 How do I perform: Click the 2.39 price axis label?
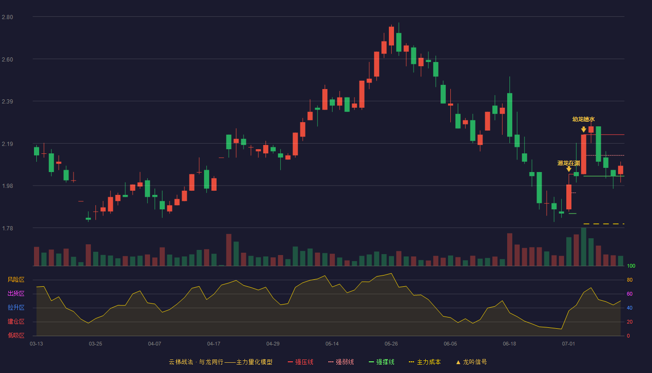coord(7,102)
